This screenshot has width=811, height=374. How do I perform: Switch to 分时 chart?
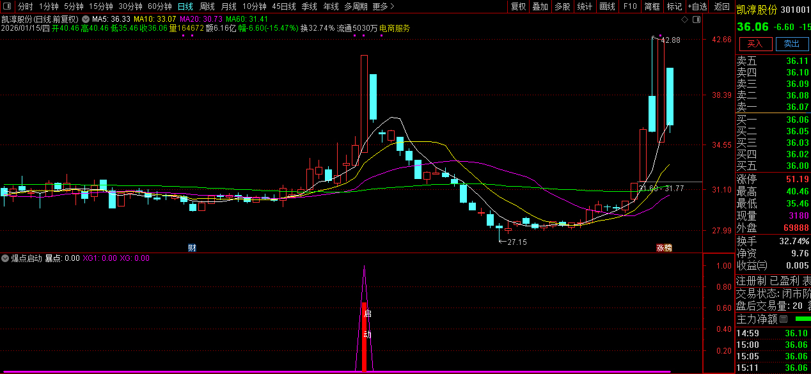pyautogui.click(x=26, y=6)
